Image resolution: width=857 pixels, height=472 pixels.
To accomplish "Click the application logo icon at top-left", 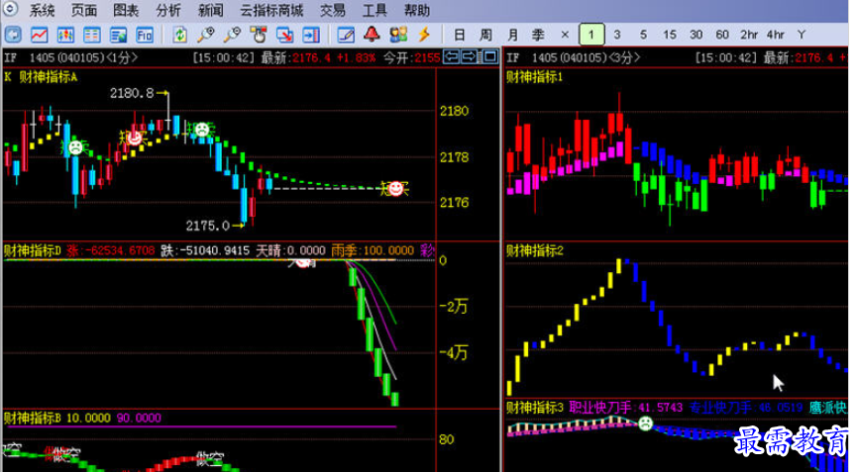I will coord(10,9).
